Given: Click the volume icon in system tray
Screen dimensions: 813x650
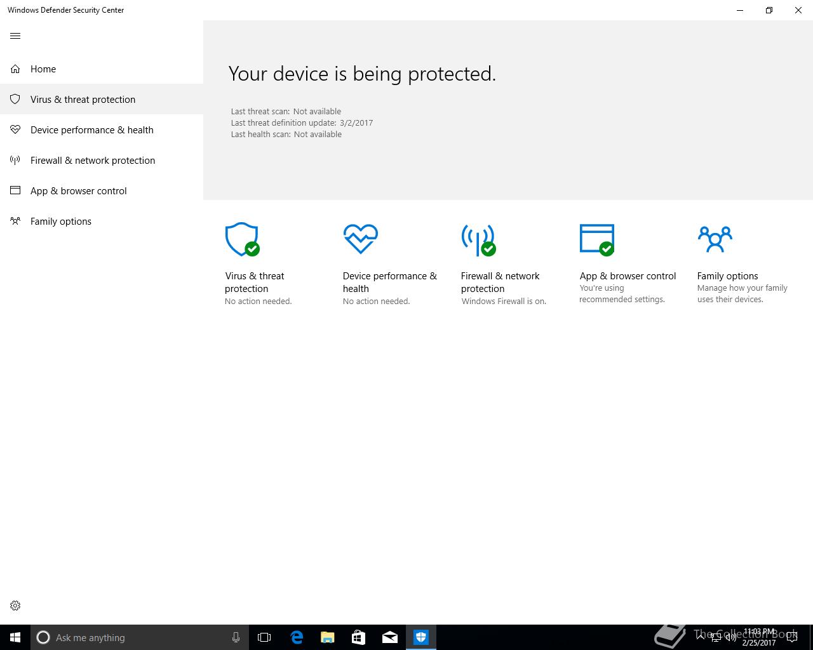Looking at the screenshot, I should pos(731,637).
